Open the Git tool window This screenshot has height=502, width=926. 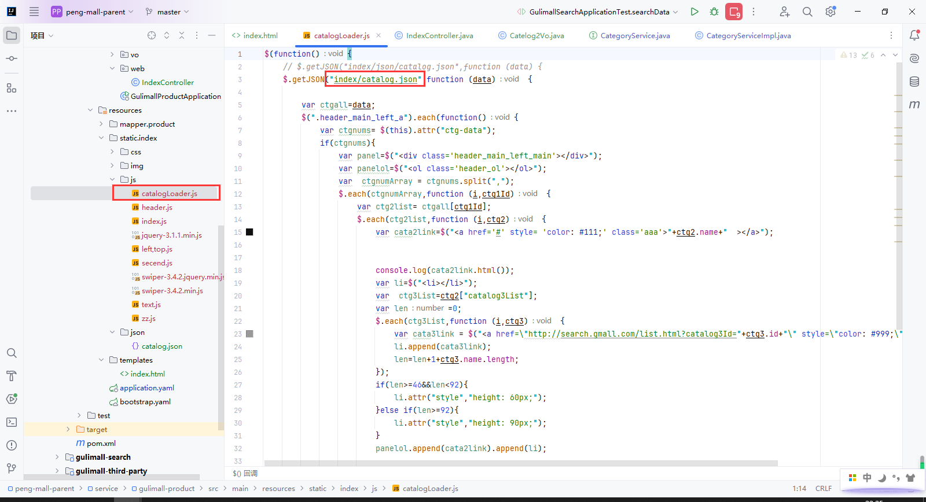(12, 468)
